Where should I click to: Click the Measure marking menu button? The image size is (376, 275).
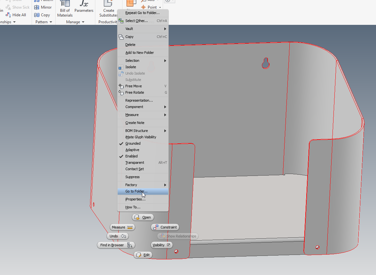coord(122,227)
